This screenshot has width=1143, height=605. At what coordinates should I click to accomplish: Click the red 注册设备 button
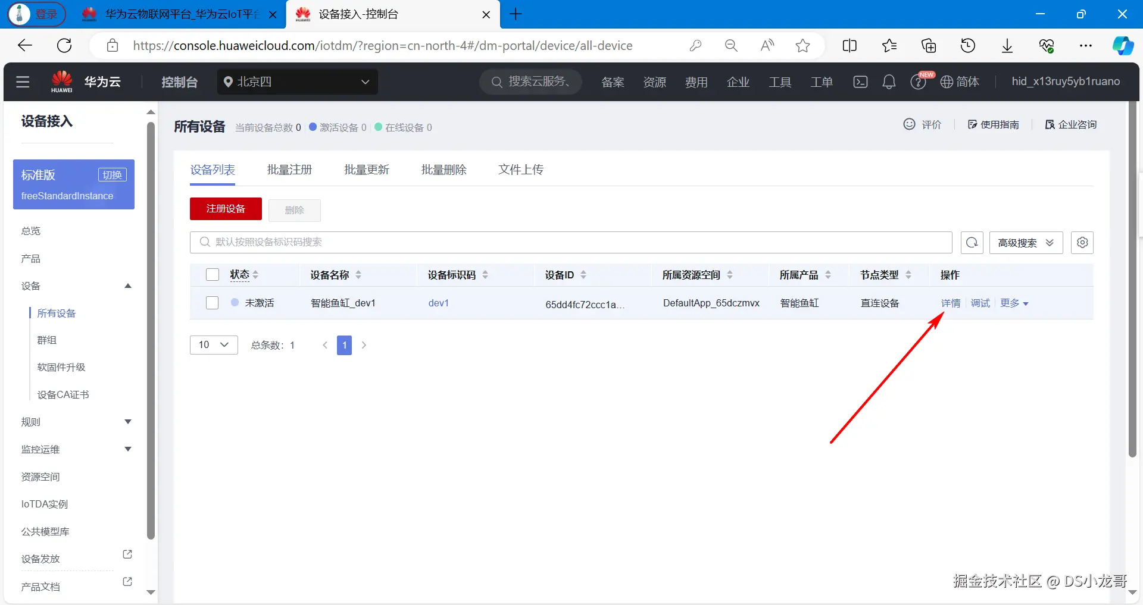(x=226, y=209)
